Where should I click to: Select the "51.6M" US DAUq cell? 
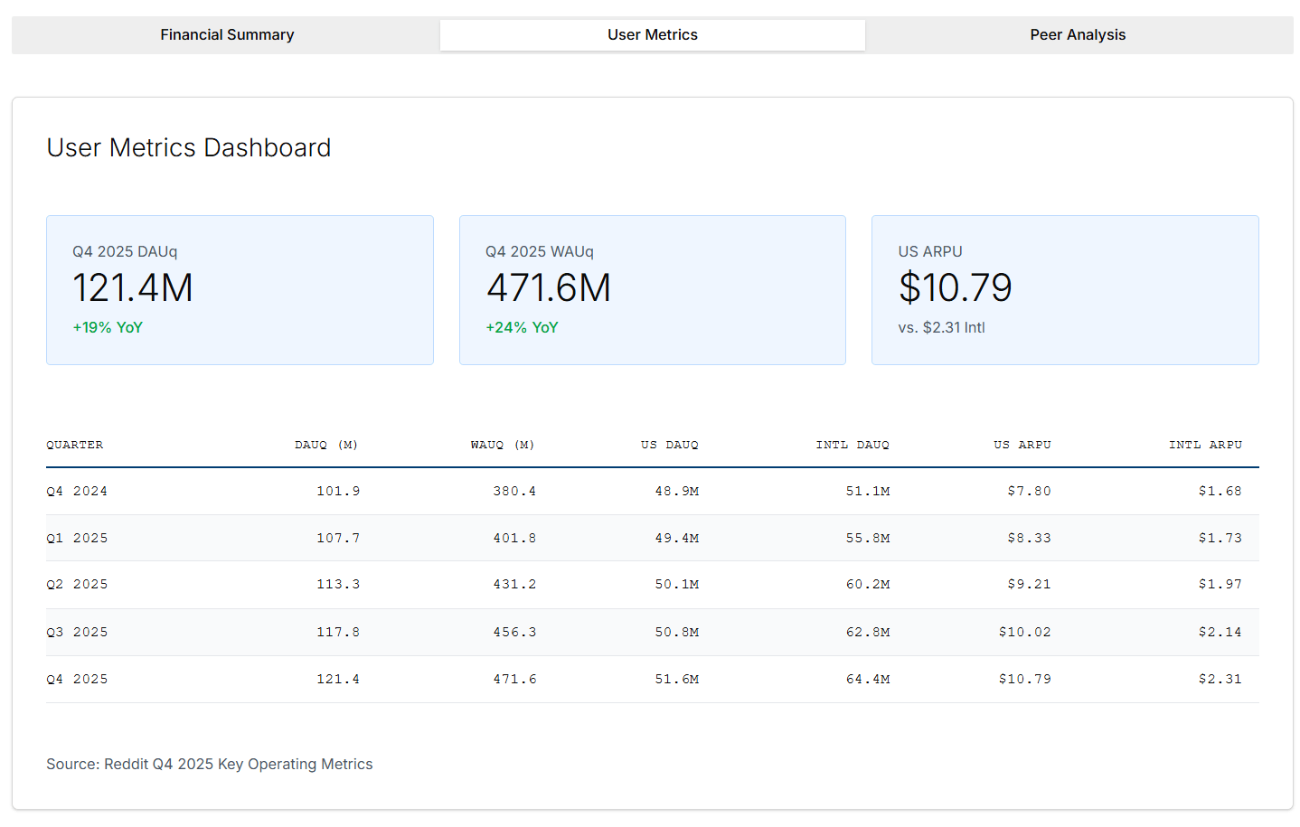click(677, 680)
